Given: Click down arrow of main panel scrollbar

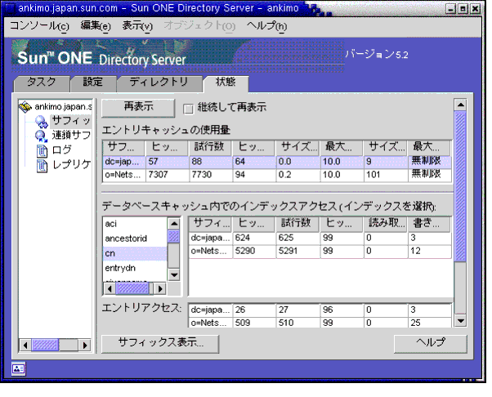Looking at the screenshot, I should [460, 321].
